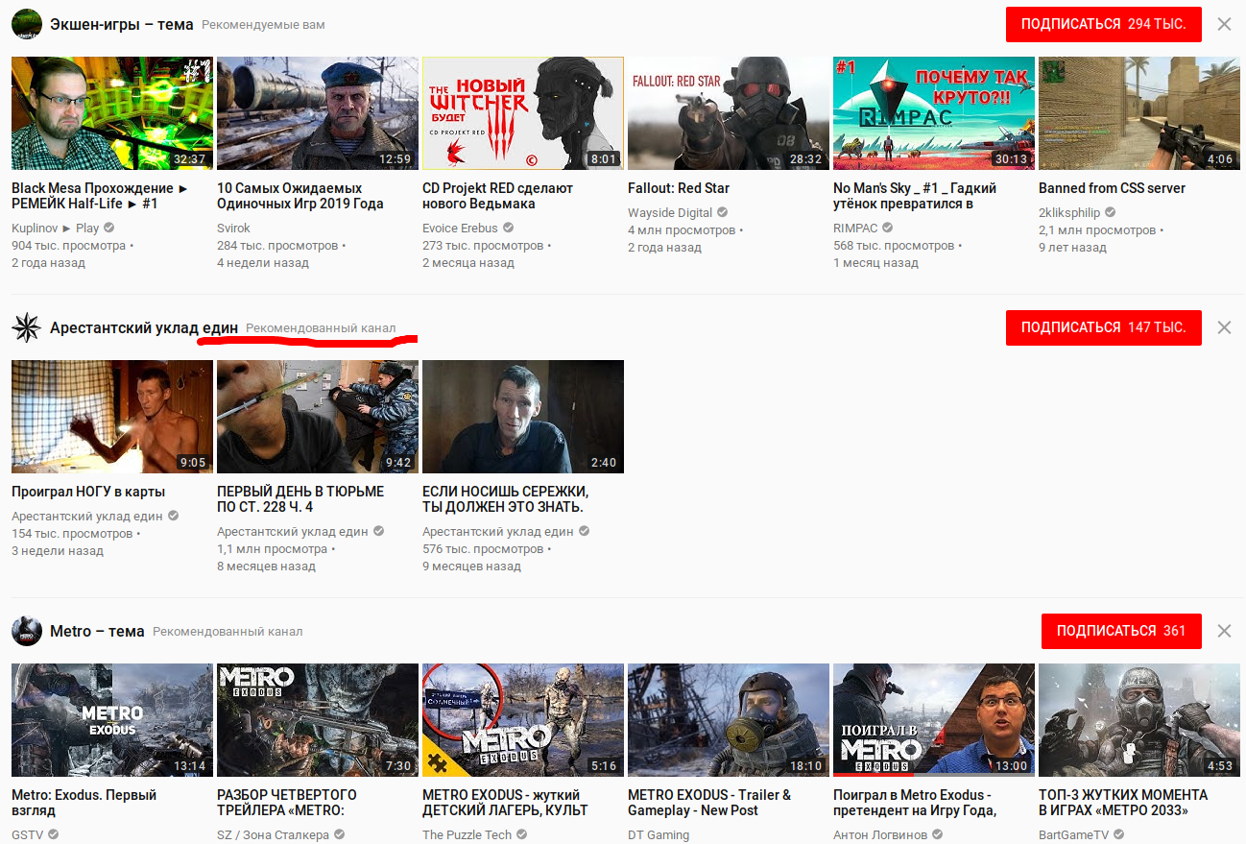Viewport: 1246px width, 844px height.
Task: Play the 10 Самых Ожидаемых Игр thumbnail
Action: (318, 113)
